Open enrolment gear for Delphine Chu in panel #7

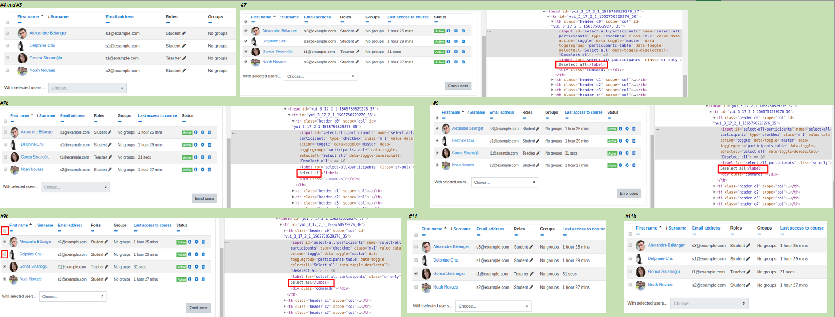coord(456,41)
